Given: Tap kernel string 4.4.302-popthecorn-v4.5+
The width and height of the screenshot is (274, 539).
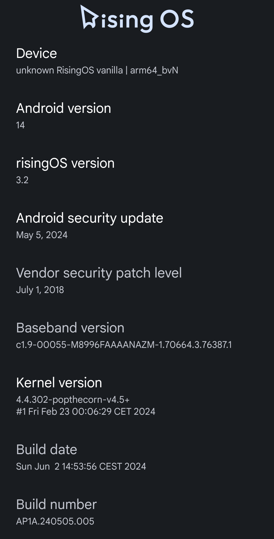Looking at the screenshot, I should pos(73,400).
